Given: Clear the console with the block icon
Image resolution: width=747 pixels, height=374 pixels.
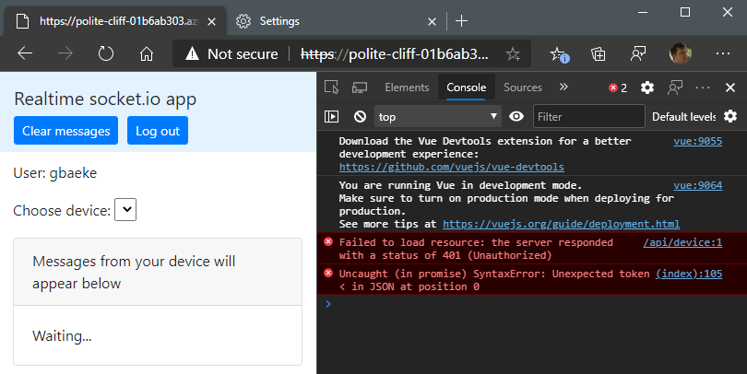Looking at the screenshot, I should coord(361,117).
